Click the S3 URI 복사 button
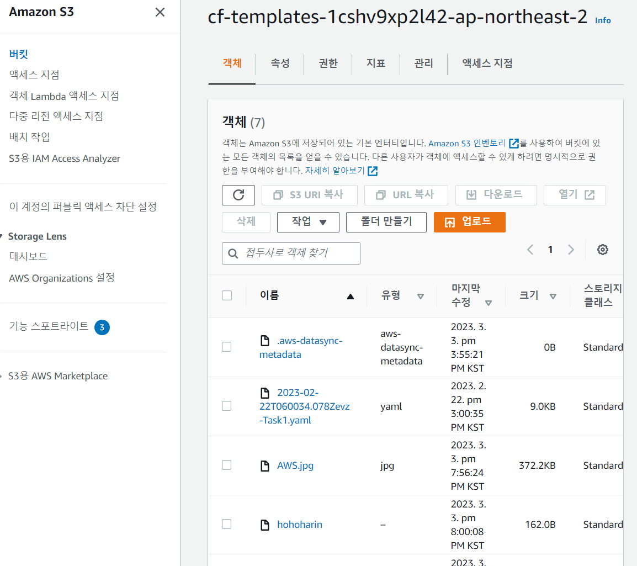 (310, 195)
